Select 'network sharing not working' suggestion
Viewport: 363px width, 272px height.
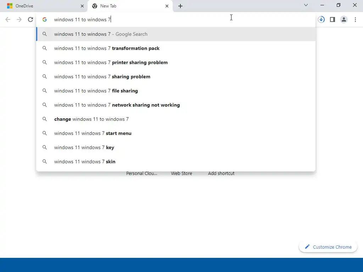pos(176,105)
